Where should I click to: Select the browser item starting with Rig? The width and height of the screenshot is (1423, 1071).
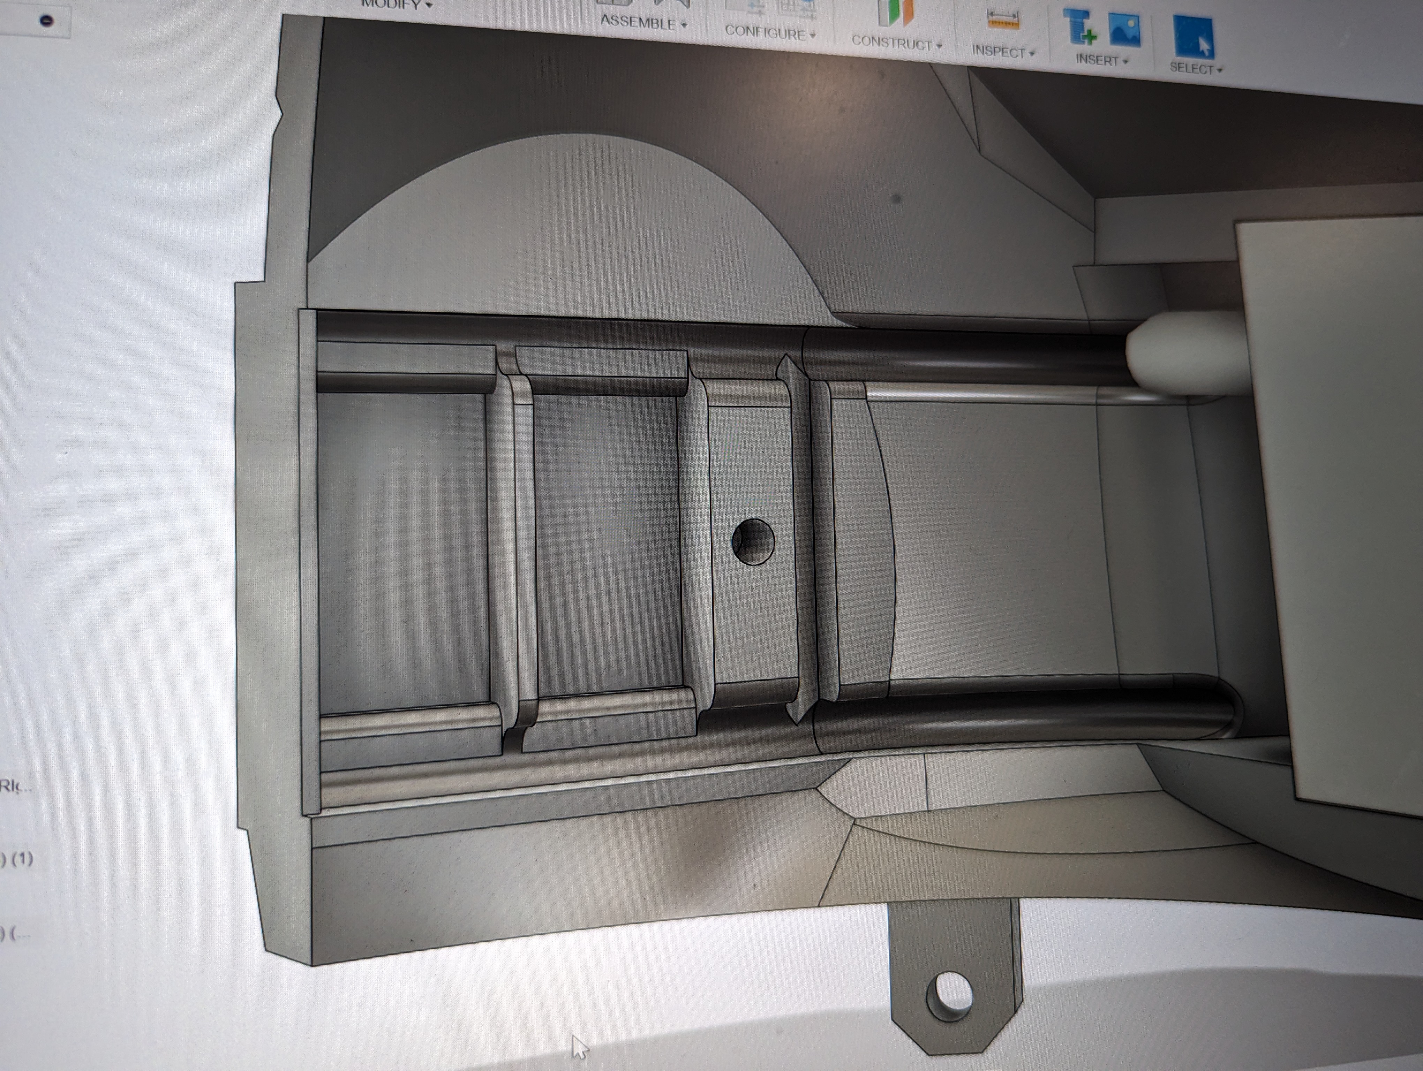(x=14, y=785)
